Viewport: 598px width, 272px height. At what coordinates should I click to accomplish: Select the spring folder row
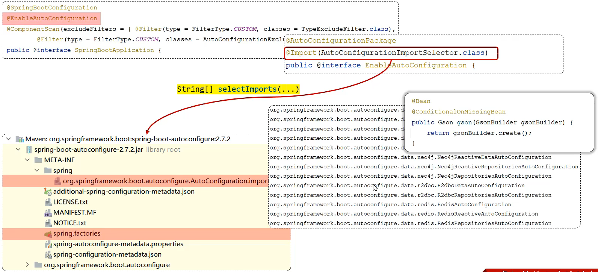click(63, 171)
